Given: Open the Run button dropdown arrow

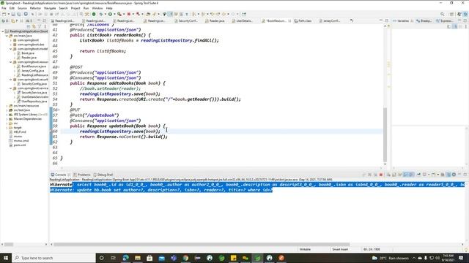Looking at the screenshot, I should pos(114,14).
